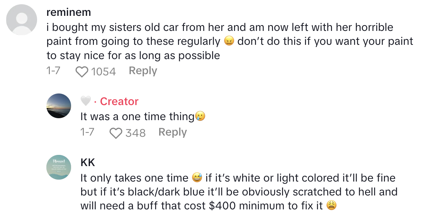Click the 348 like count
This screenshot has width=425, height=214.
pos(135,133)
